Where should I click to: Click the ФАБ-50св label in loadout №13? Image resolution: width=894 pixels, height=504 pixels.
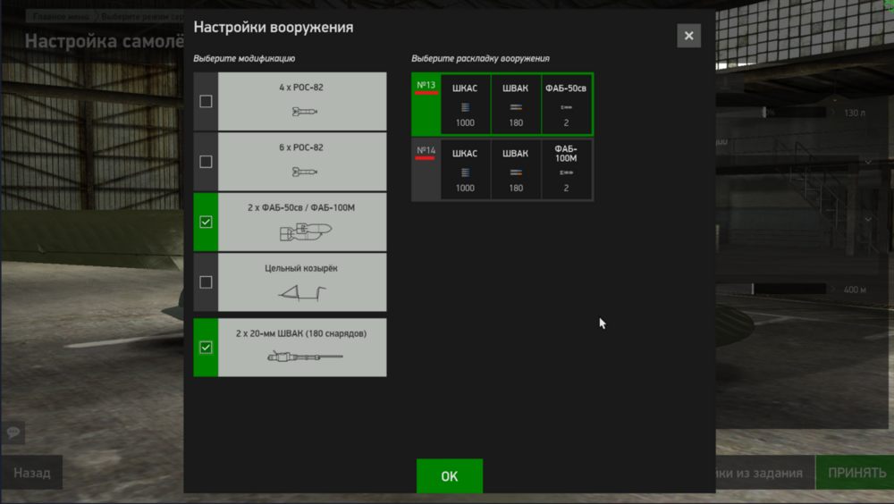point(566,88)
